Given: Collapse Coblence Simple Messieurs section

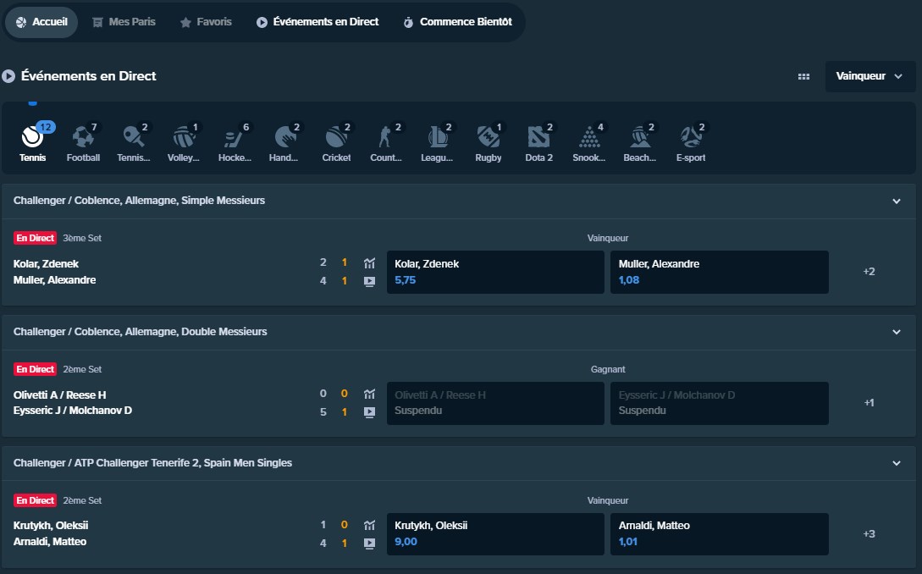Looking at the screenshot, I should click(x=897, y=201).
